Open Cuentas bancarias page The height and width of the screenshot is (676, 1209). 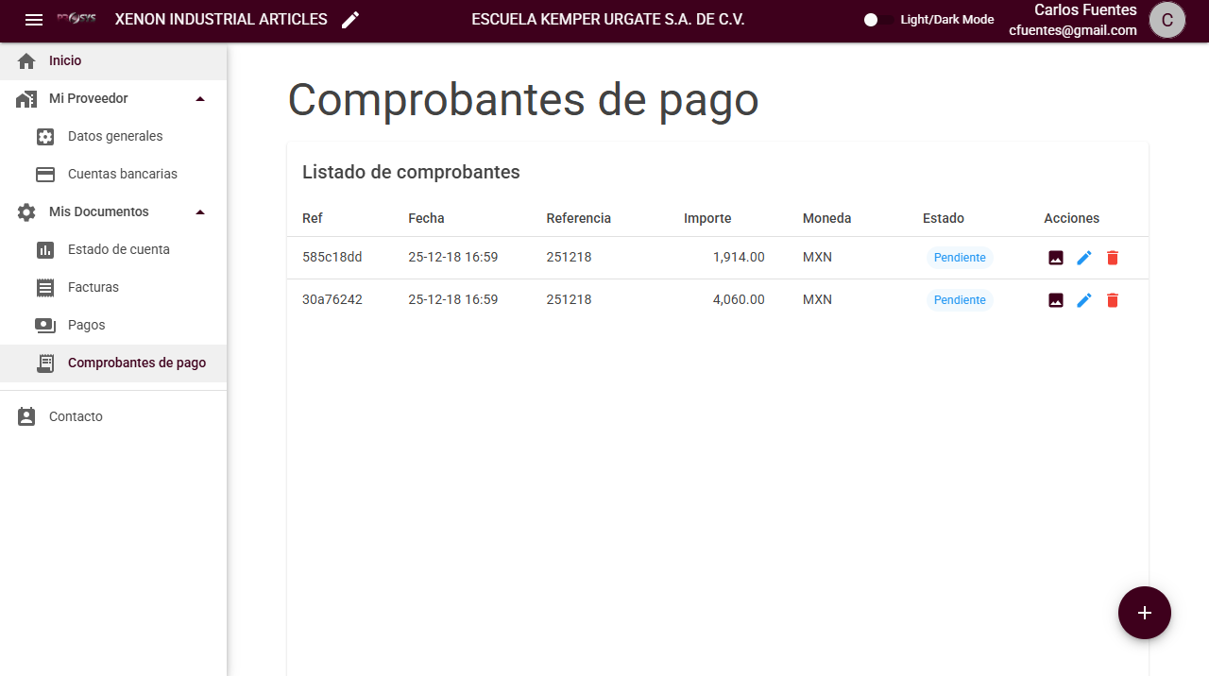coord(122,174)
